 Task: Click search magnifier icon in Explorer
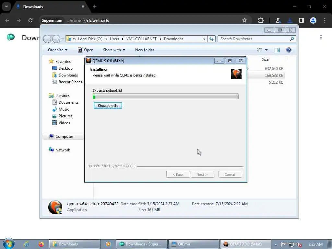pos(292,39)
